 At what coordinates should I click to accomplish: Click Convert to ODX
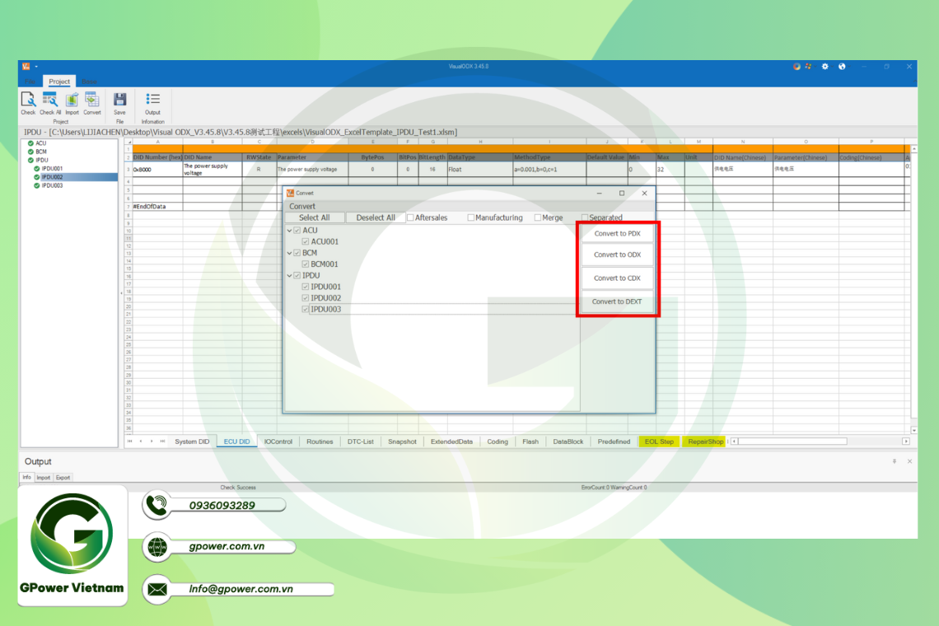tap(617, 255)
